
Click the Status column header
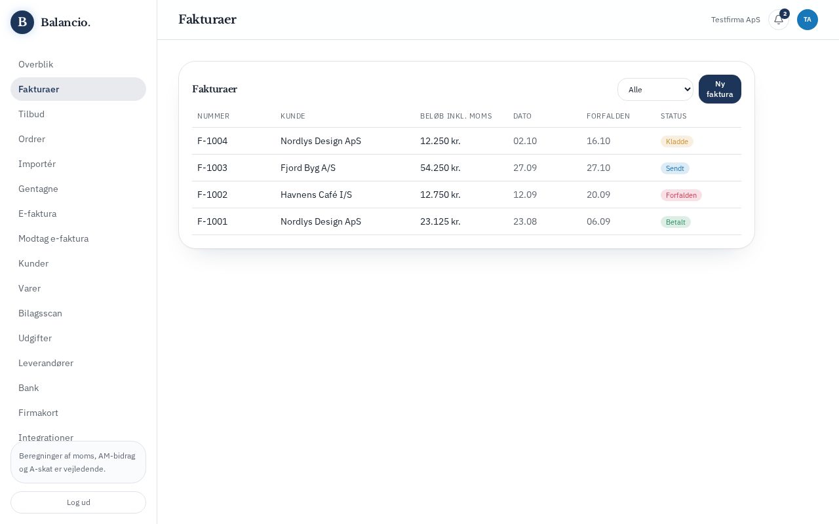point(674,116)
